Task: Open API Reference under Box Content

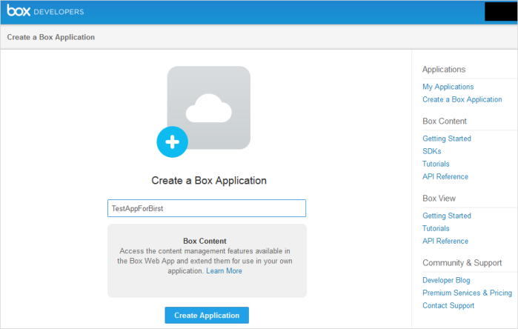Action: point(445,176)
